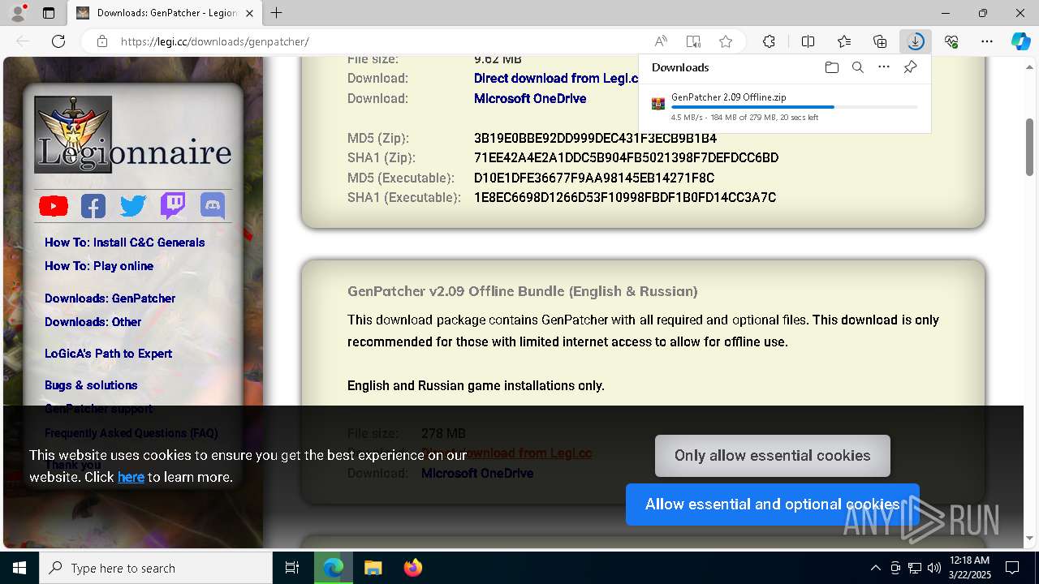Click Allow essential and optional cookies button

click(773, 505)
